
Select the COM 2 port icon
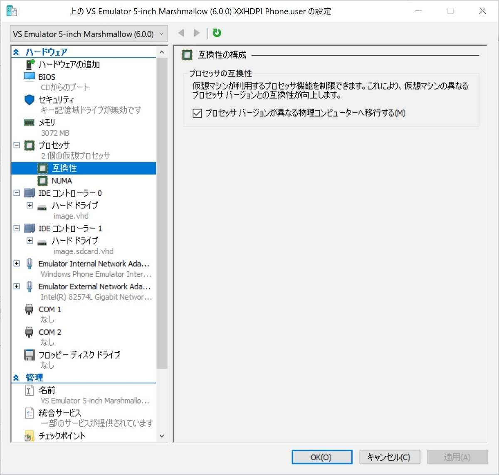pyautogui.click(x=29, y=332)
